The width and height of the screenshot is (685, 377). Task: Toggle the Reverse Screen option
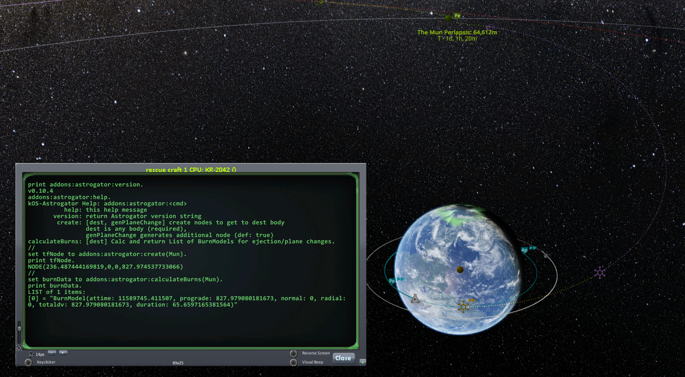tap(294, 354)
